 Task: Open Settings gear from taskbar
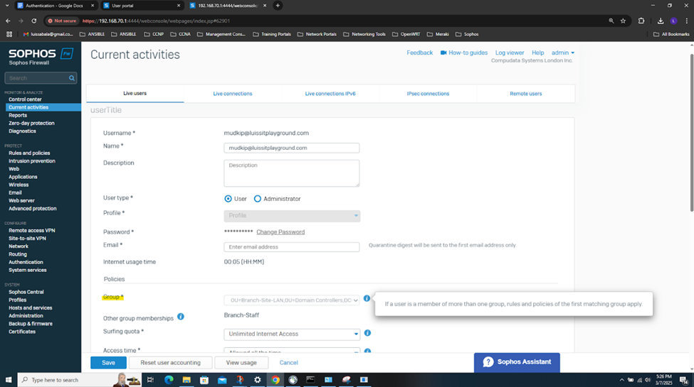[257, 380]
